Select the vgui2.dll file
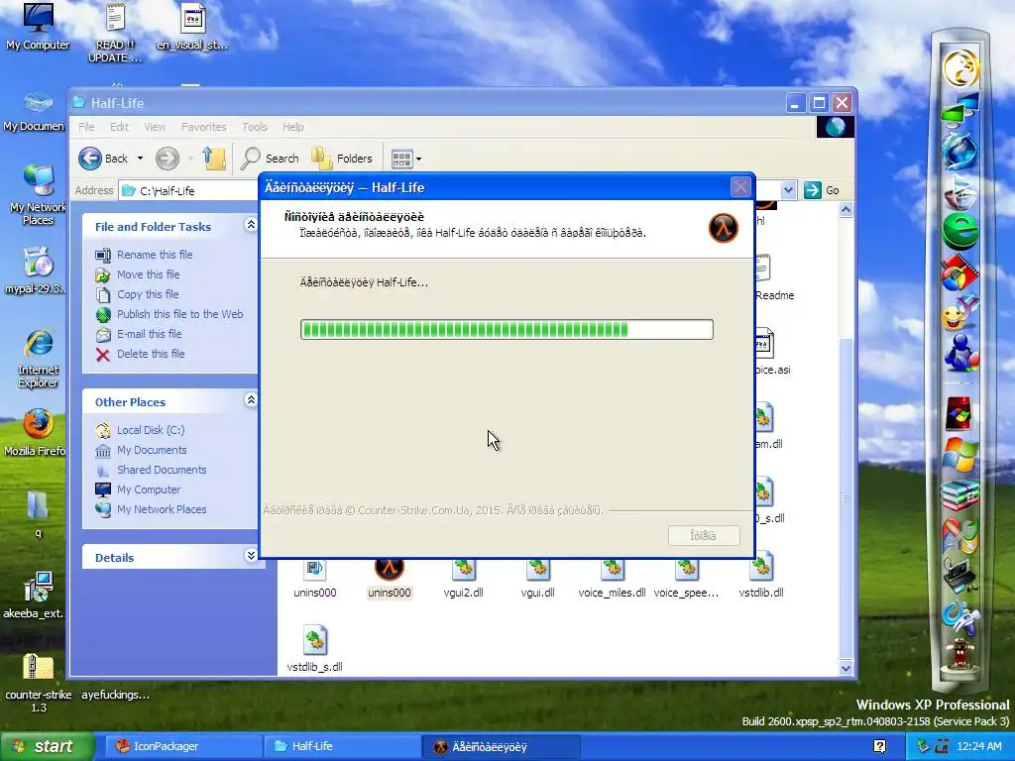The height and width of the screenshot is (761, 1015). coord(464,578)
